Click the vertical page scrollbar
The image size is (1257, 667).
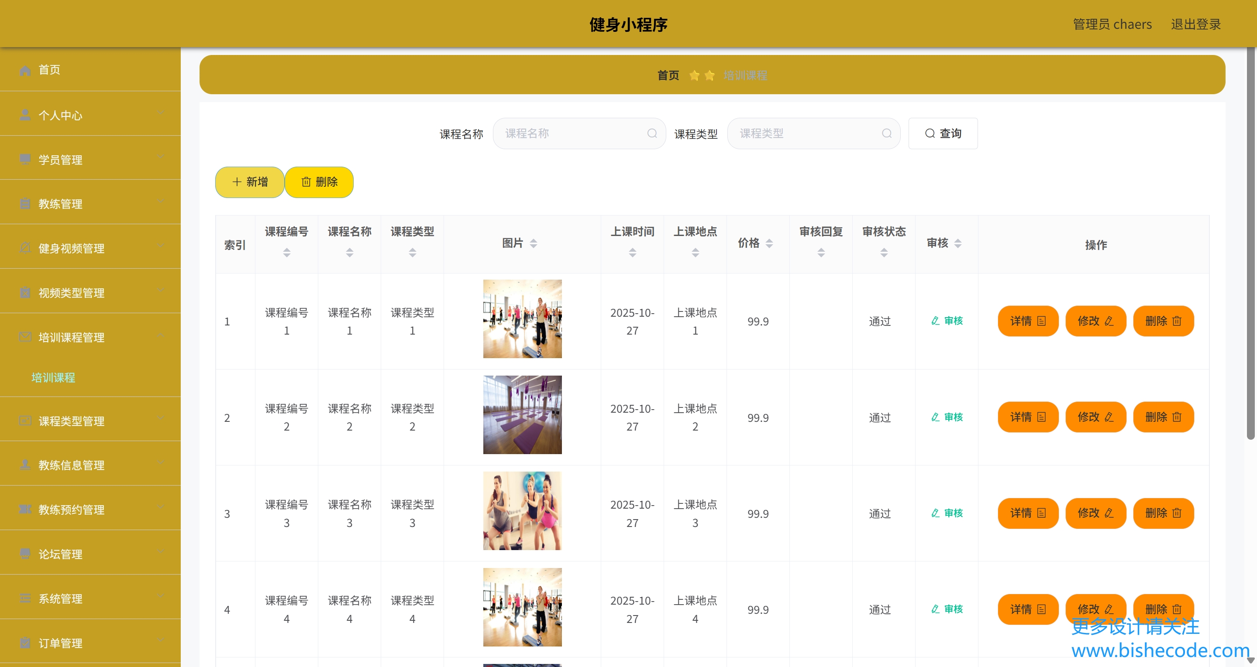tap(1250, 244)
